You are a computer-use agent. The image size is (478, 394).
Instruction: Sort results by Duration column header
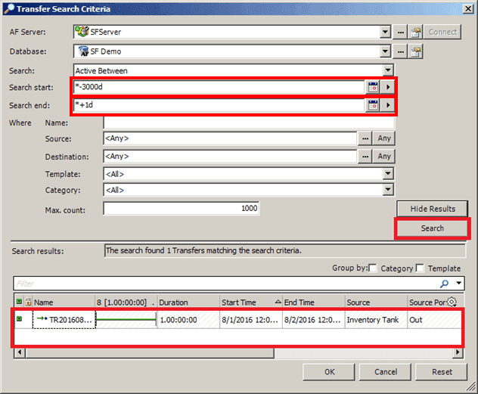(x=188, y=302)
